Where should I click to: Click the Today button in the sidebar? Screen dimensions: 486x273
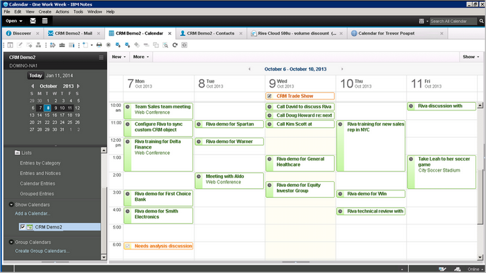35,76
